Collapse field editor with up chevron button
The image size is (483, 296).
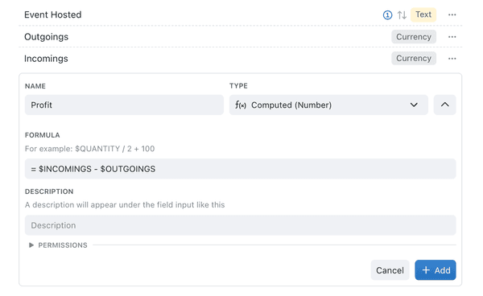444,105
